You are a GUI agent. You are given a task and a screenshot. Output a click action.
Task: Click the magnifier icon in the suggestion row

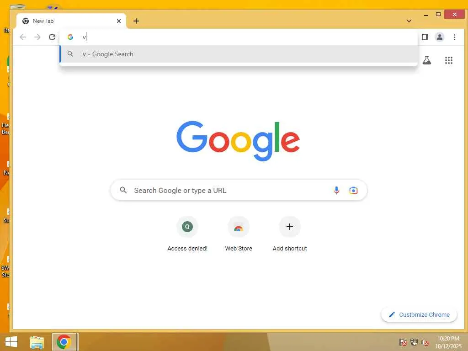tap(70, 54)
